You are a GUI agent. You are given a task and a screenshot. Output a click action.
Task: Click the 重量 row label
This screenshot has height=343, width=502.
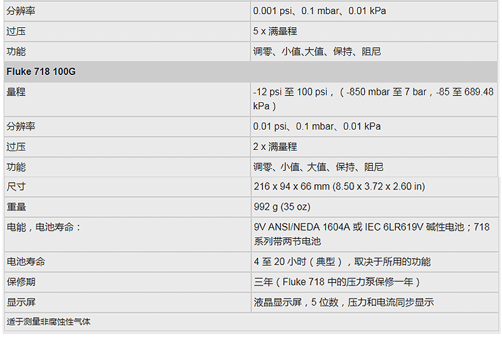(16, 207)
